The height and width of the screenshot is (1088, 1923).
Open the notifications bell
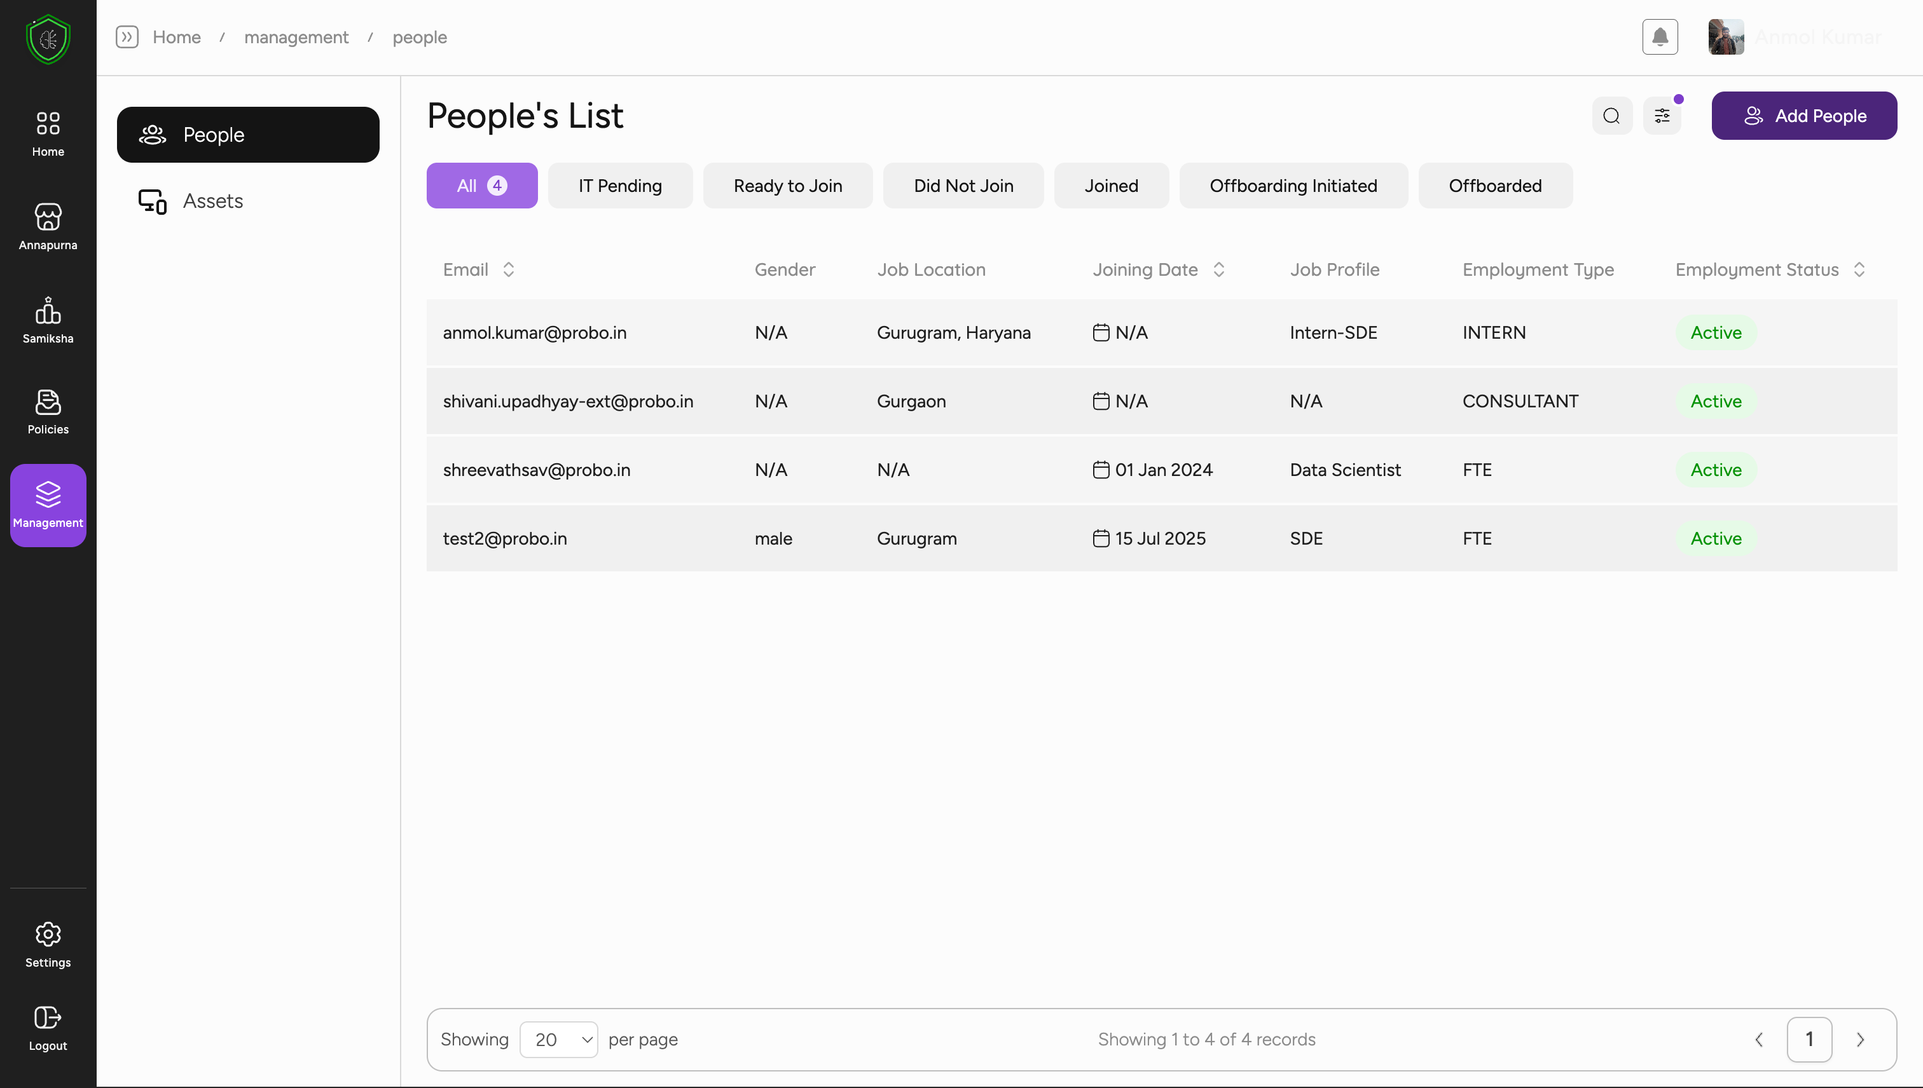1659,37
